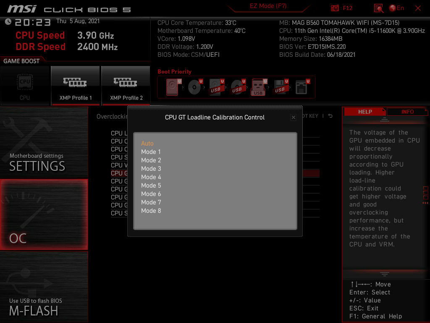Select the USB floppy boot device

point(281,87)
